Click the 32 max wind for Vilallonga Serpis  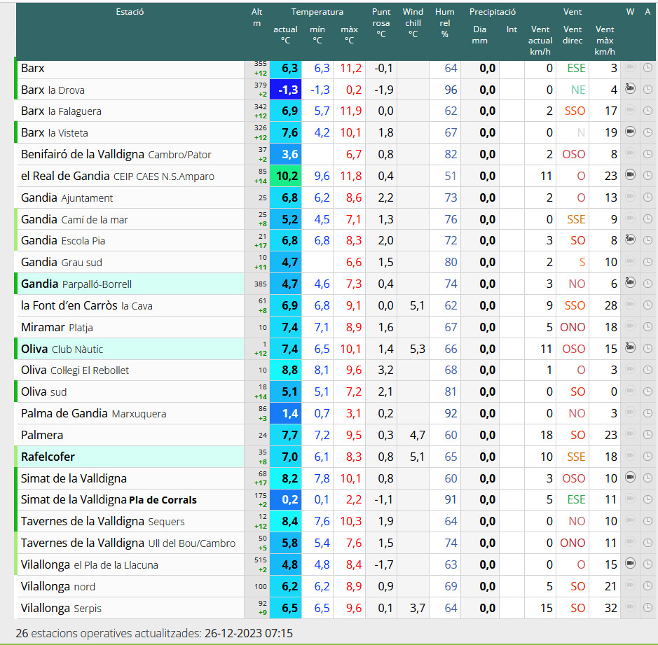point(610,608)
